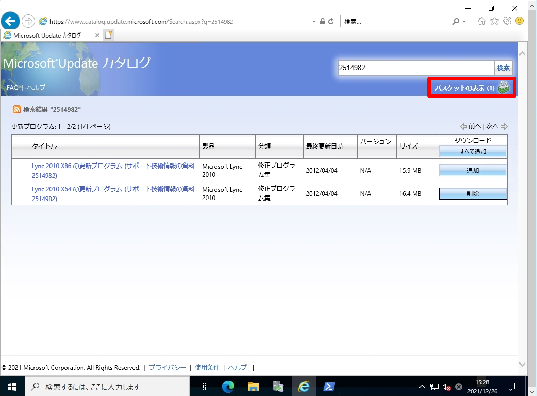Open the address bar history dropdown arrow

[314, 22]
